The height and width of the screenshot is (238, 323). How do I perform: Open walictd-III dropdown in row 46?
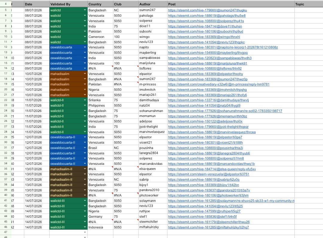(x=85, y=227)
